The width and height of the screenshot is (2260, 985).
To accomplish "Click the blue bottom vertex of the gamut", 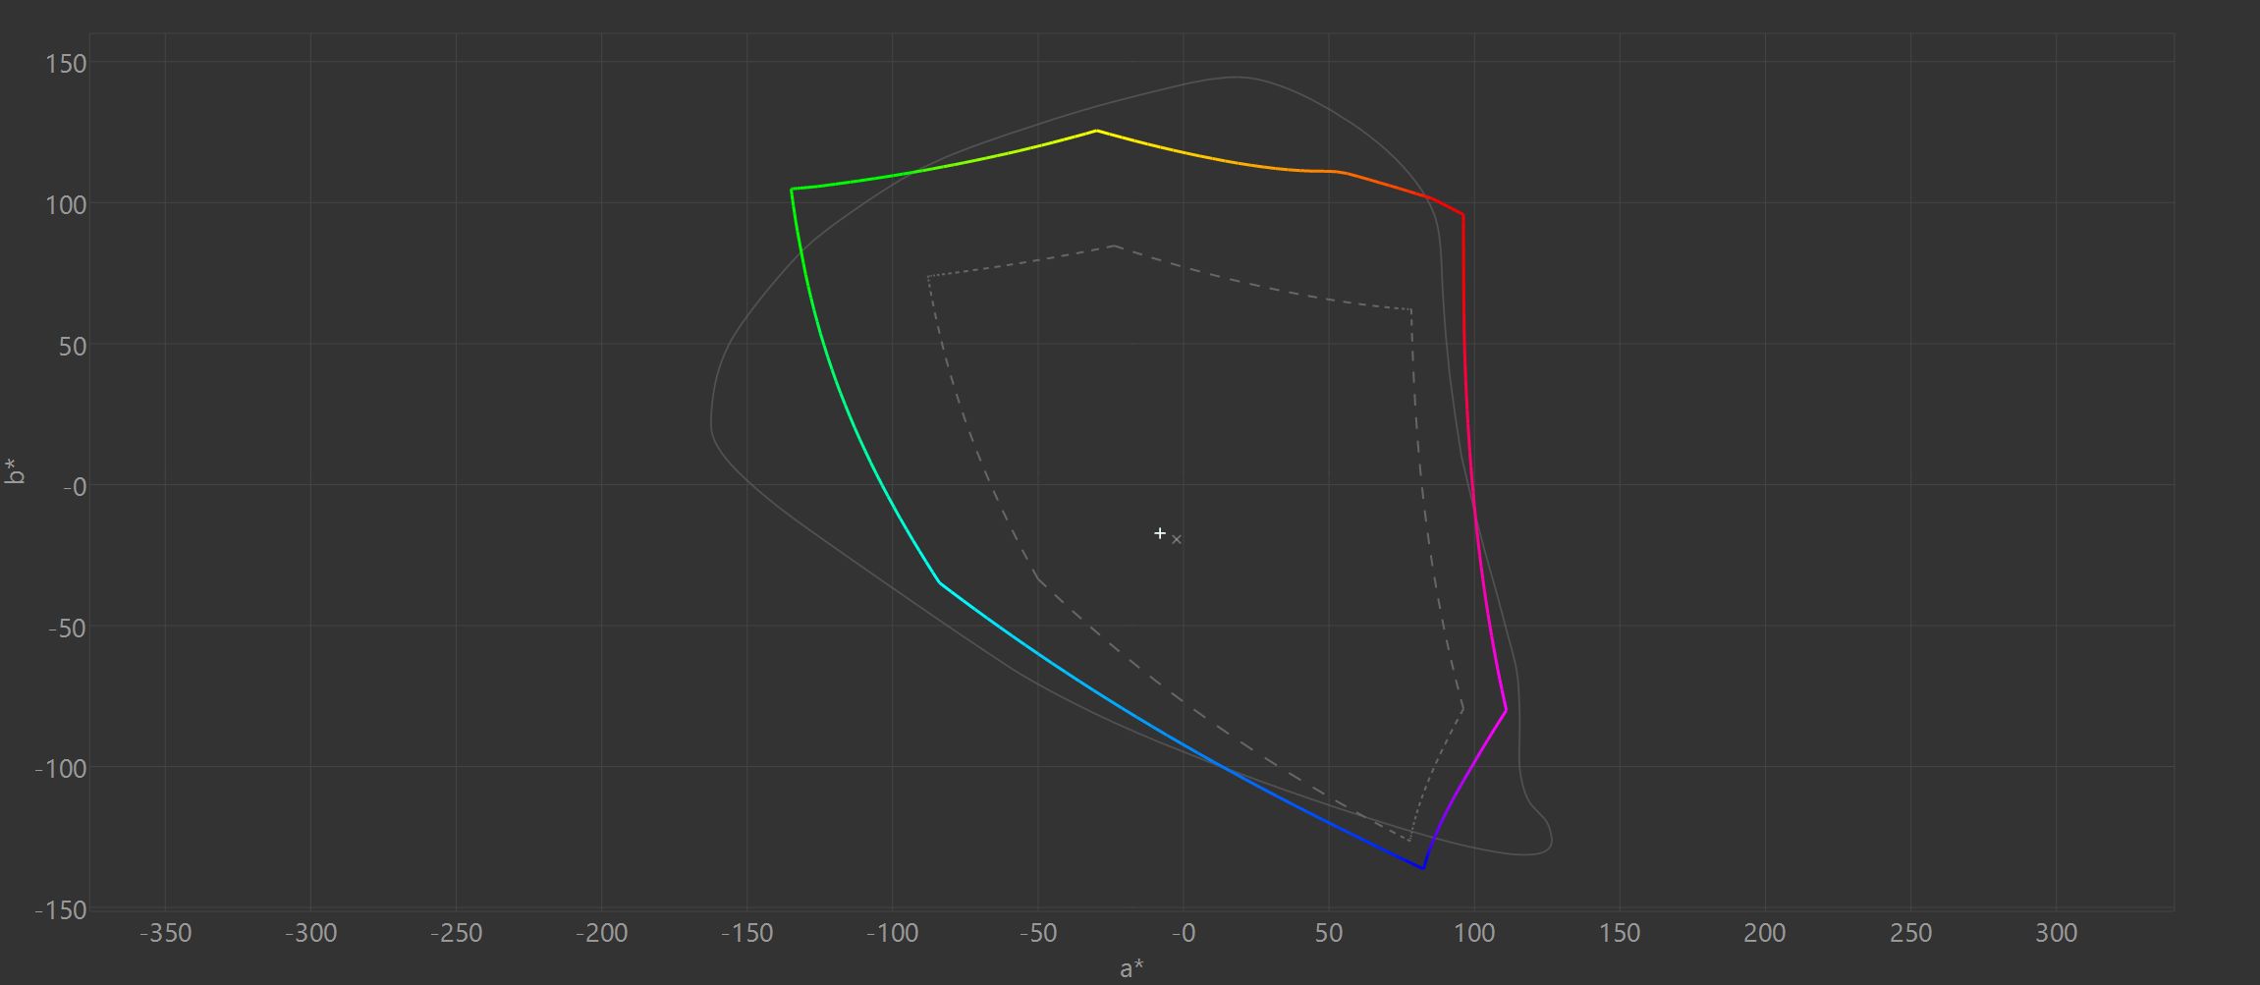I will point(1423,868).
